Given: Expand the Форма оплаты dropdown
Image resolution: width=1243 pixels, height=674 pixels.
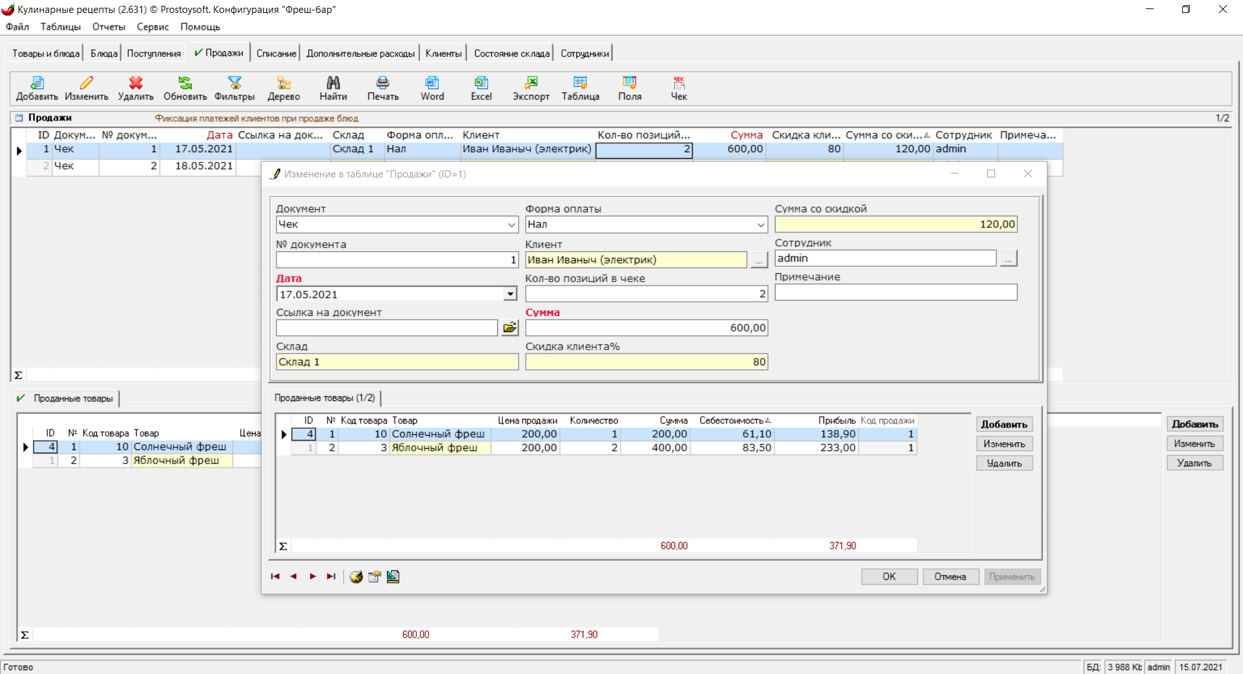Looking at the screenshot, I should pos(761,225).
